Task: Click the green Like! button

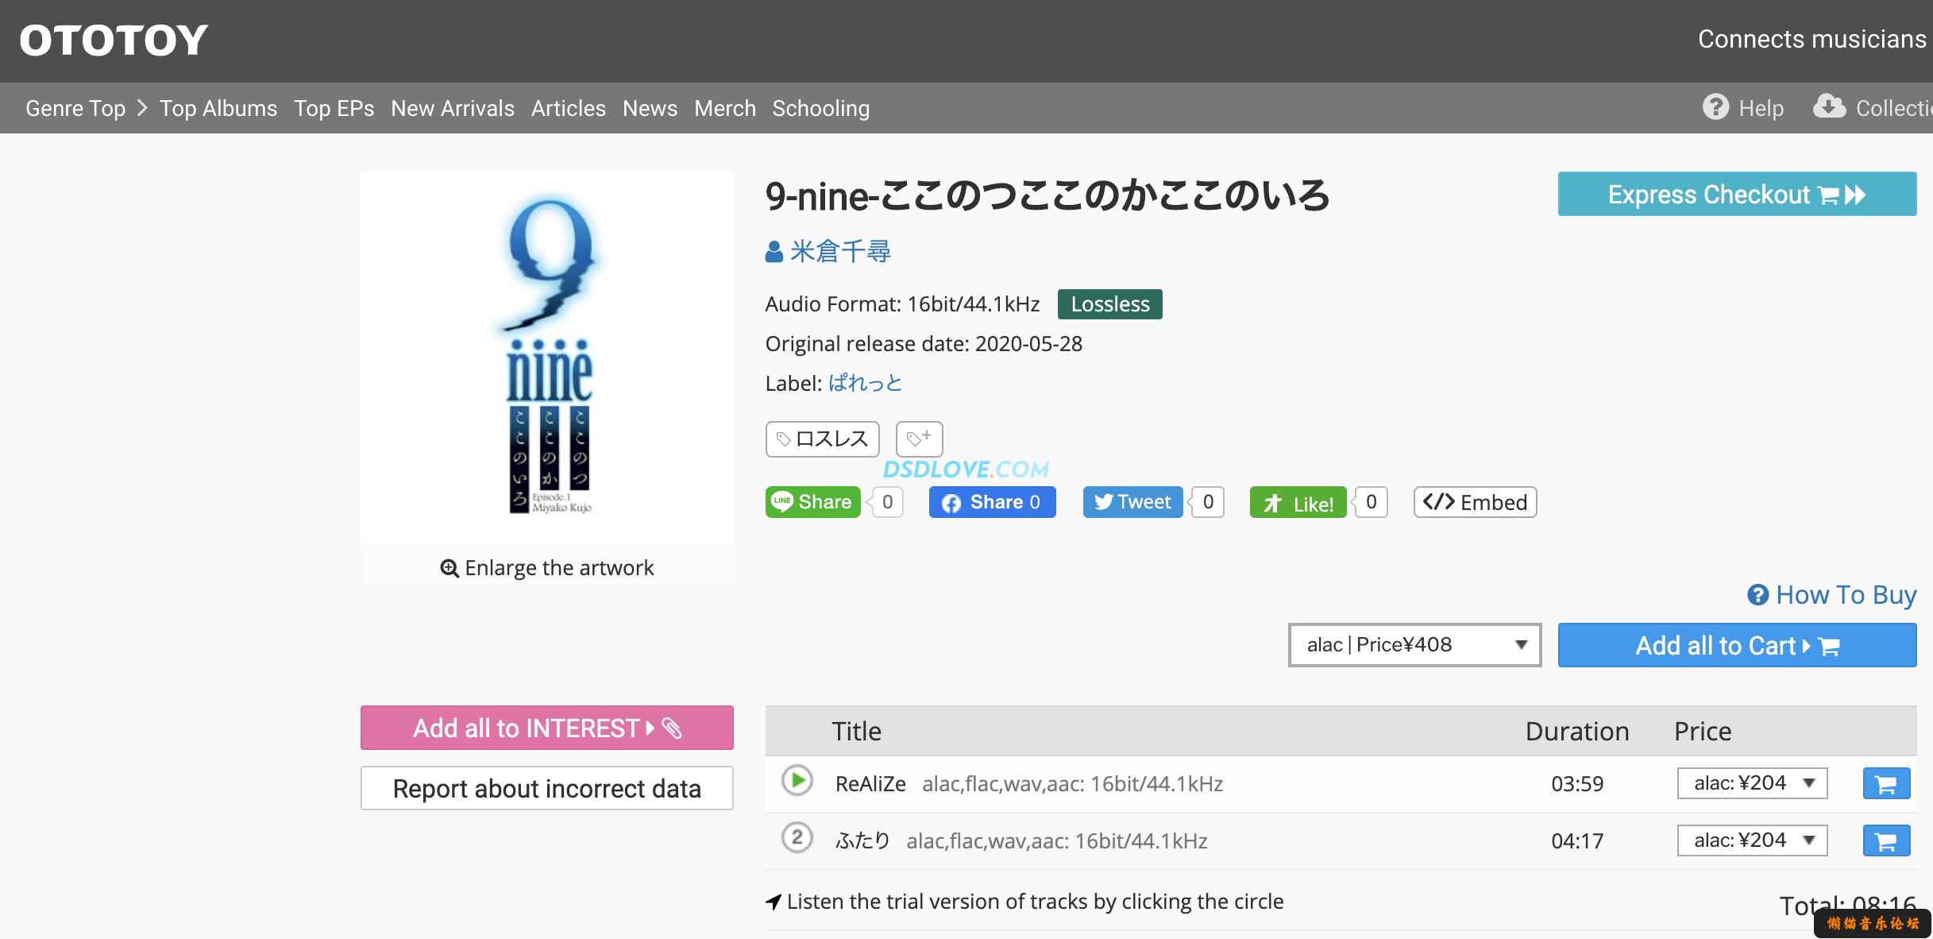Action: point(1298,503)
